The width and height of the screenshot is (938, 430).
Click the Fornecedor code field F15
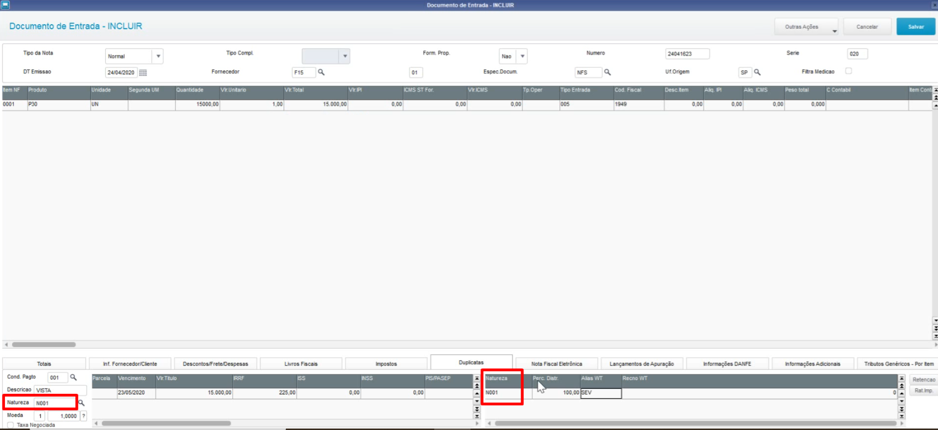pyautogui.click(x=304, y=72)
